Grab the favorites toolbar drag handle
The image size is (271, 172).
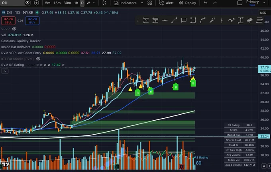[x=138, y=20]
